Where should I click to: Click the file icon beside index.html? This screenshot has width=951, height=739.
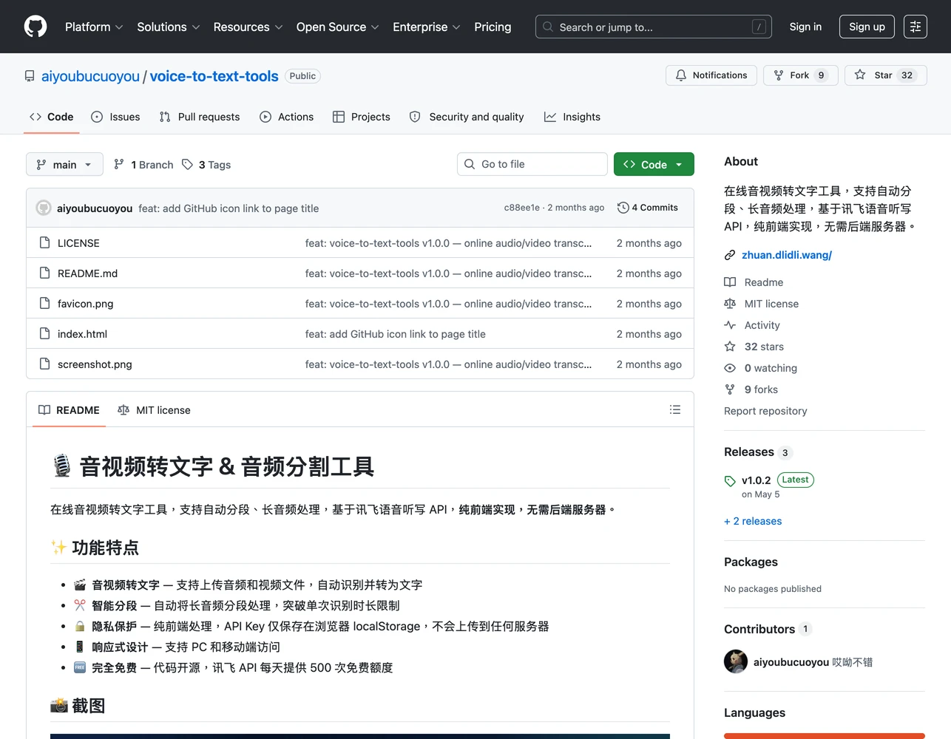click(44, 333)
